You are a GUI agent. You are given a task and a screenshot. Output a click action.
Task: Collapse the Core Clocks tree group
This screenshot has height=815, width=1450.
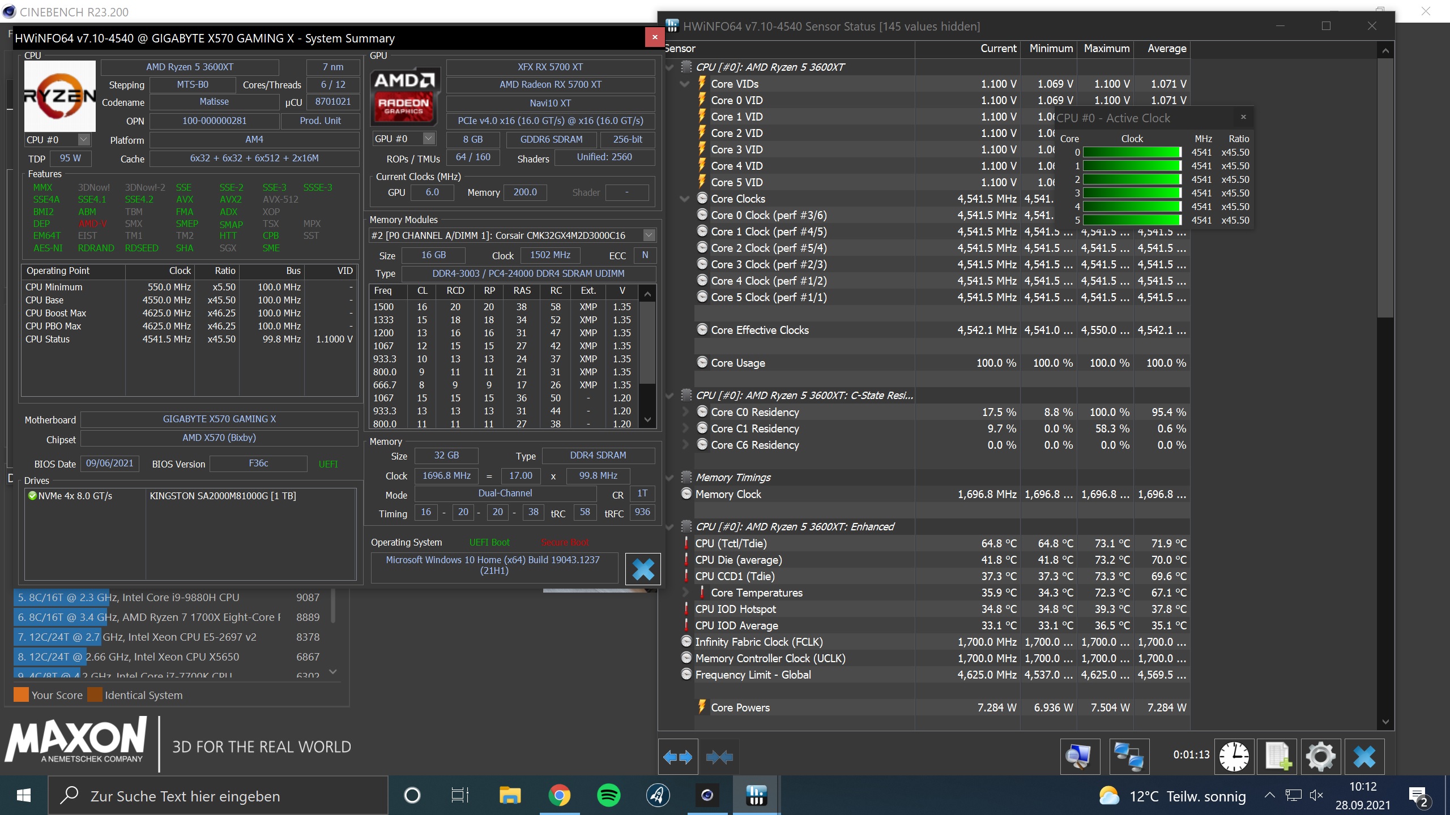coord(685,199)
